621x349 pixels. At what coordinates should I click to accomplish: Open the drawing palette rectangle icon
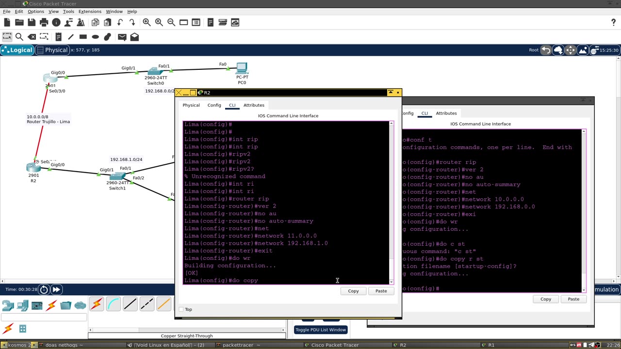(x=183, y=22)
